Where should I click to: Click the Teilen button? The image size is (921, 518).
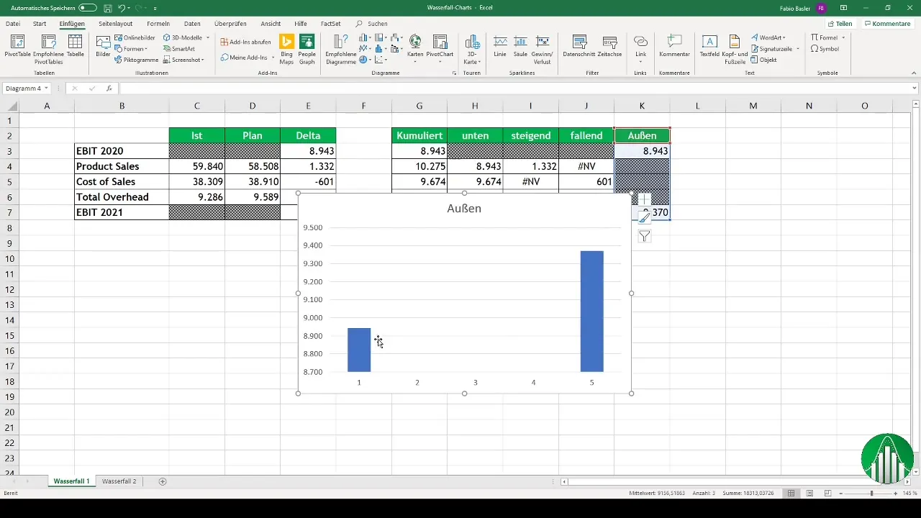point(840,24)
